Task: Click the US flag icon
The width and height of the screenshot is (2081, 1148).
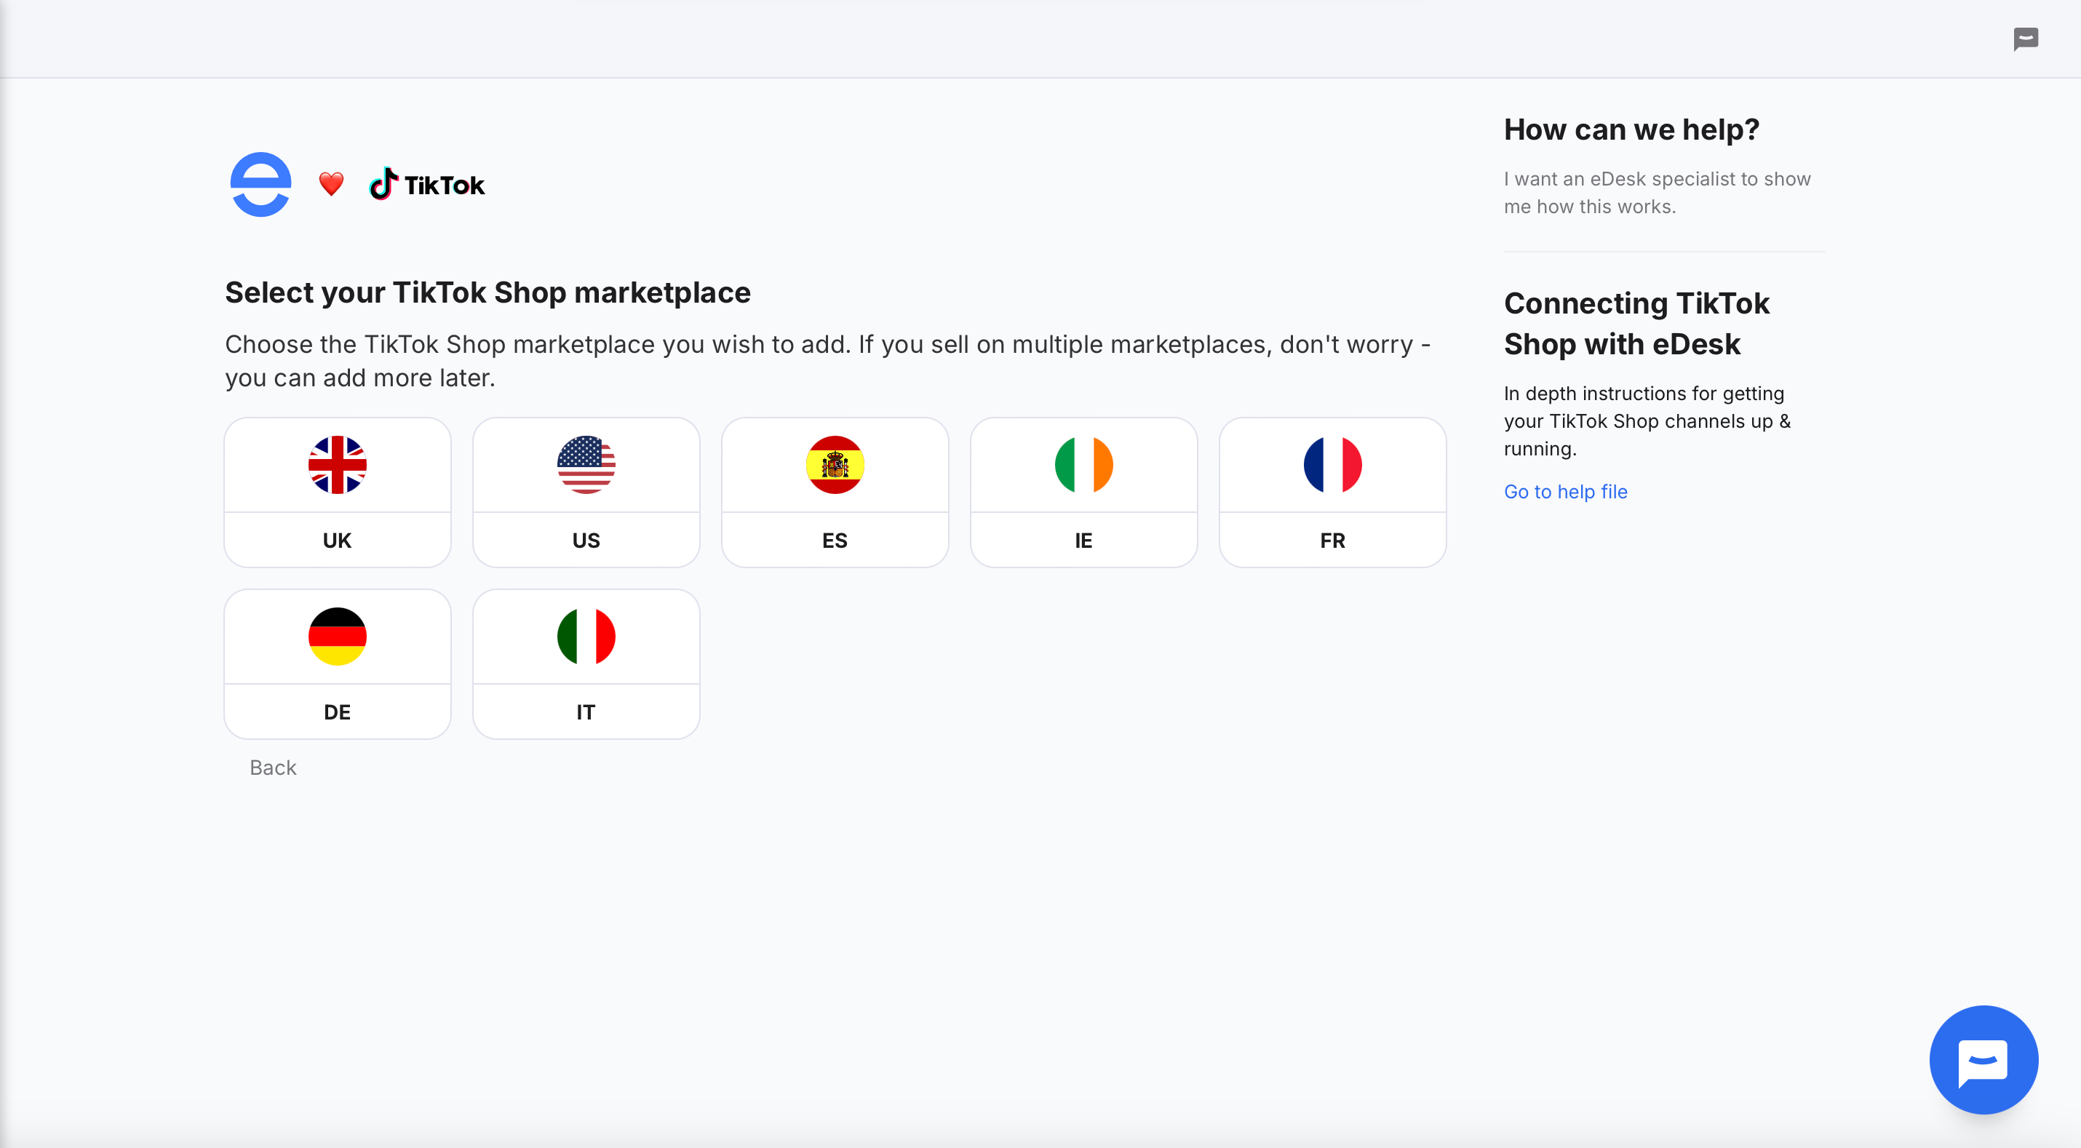Action: pos(586,465)
